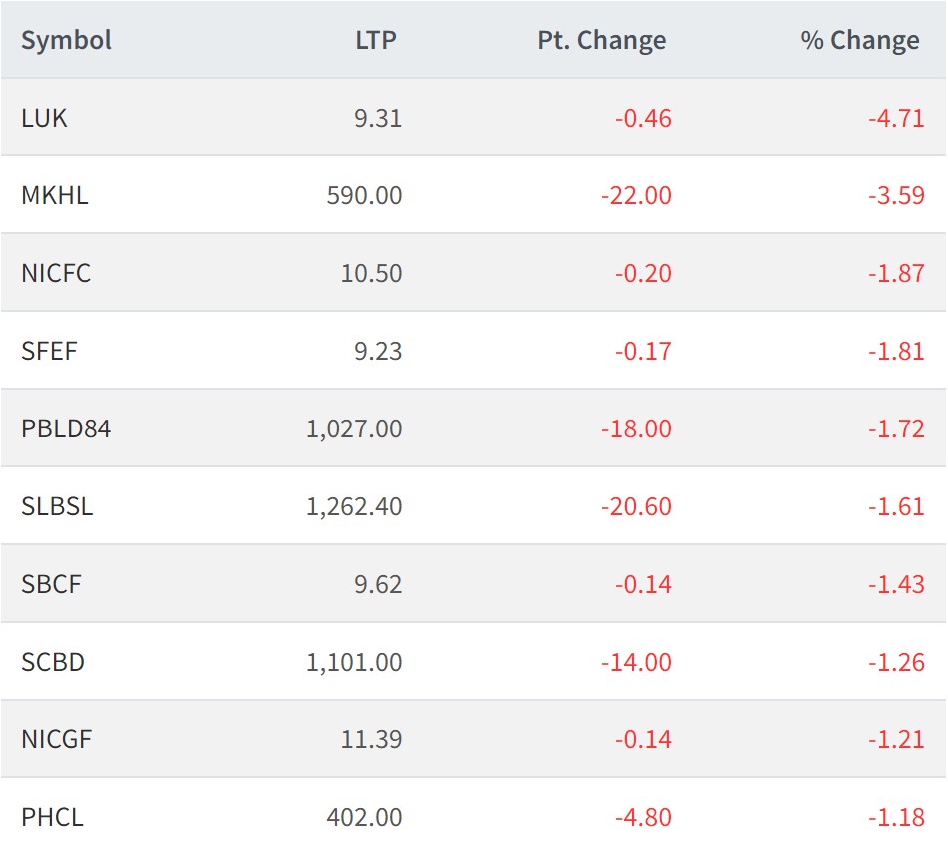Select the SCBD symbol row

(x=52, y=663)
